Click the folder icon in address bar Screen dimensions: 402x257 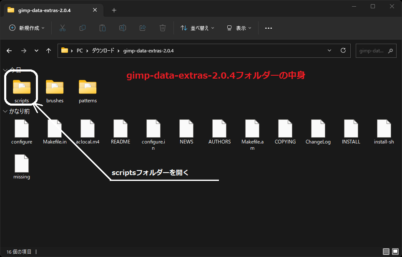point(65,50)
